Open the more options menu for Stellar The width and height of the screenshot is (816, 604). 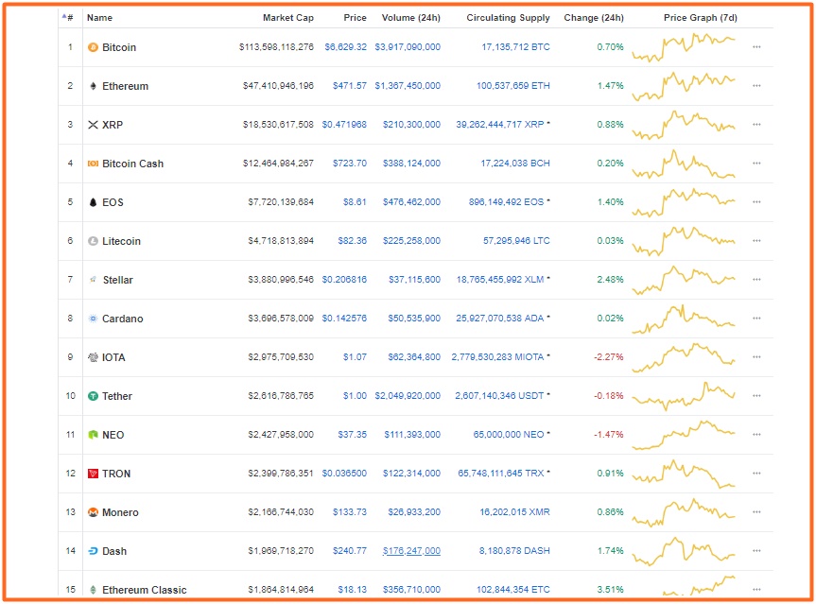(x=756, y=280)
